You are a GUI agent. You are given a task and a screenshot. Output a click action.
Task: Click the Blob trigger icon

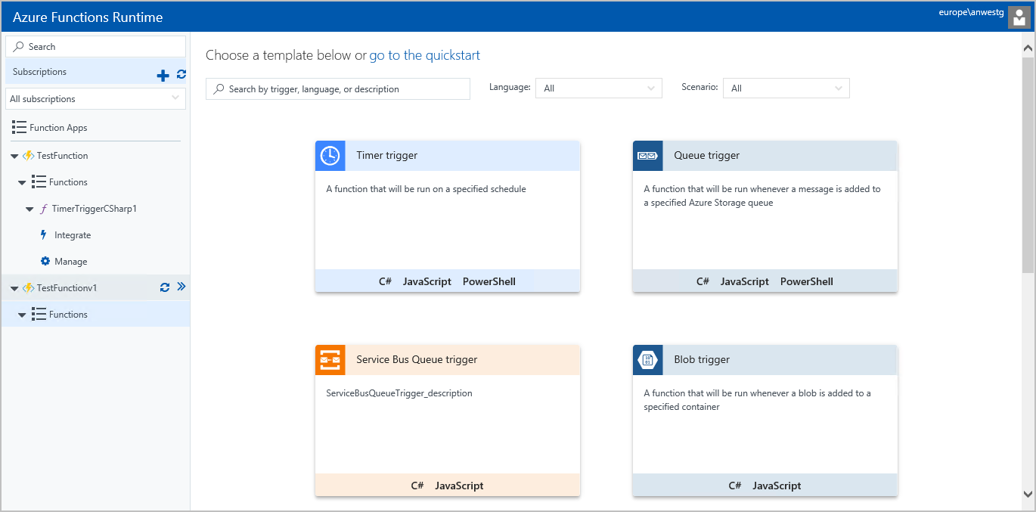click(x=647, y=360)
